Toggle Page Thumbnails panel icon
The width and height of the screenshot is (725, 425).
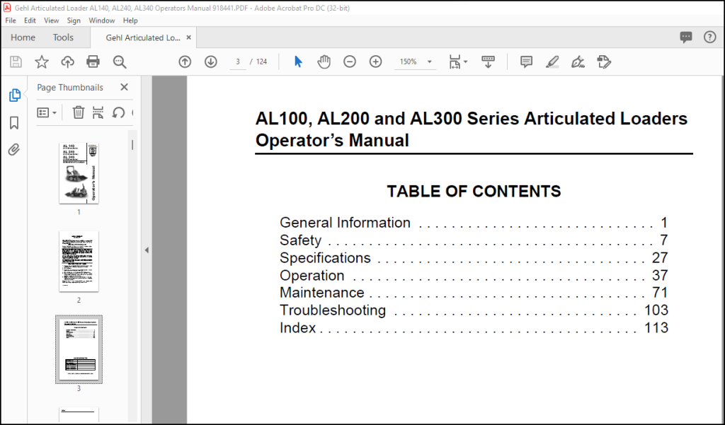[14, 95]
